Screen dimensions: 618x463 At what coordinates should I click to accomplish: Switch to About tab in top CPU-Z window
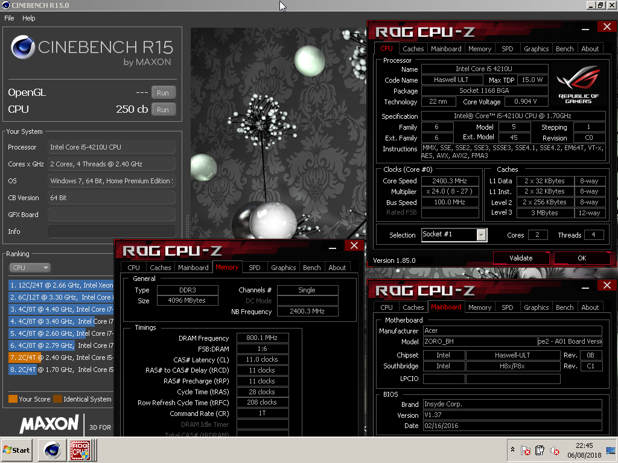point(590,49)
